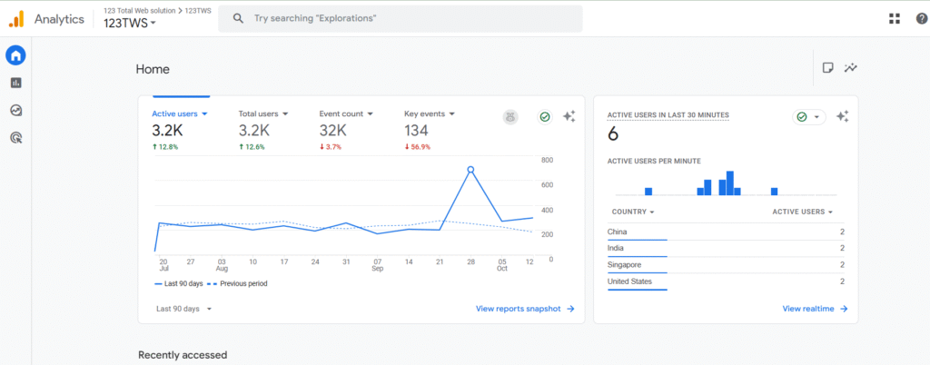Viewport: 930px width, 365px height.
Task: Open the Explore icon in sidebar
Action: [15, 110]
